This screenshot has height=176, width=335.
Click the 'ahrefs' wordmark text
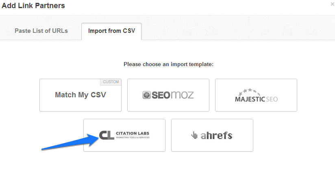point(216,135)
